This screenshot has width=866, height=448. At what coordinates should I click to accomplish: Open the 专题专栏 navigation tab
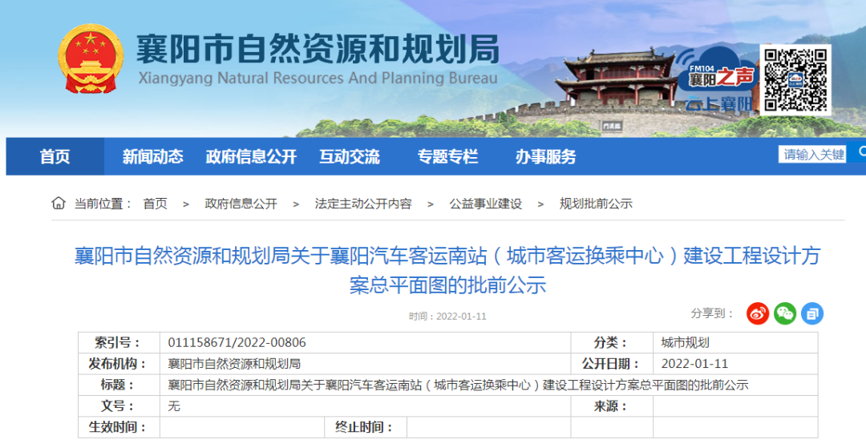447,157
